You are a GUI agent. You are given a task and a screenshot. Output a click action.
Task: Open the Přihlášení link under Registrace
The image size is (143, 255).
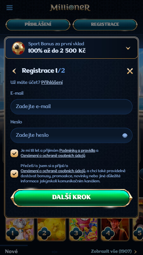click(52, 82)
